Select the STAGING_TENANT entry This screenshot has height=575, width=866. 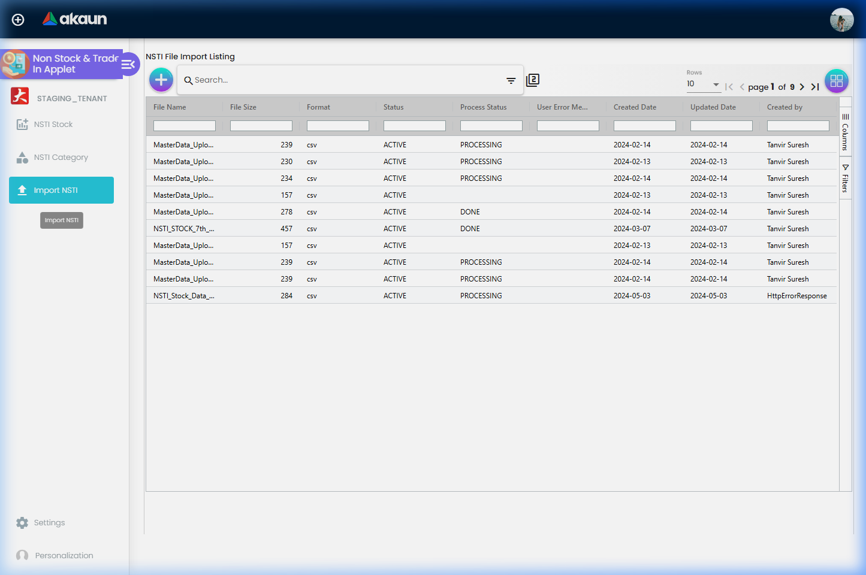point(71,98)
